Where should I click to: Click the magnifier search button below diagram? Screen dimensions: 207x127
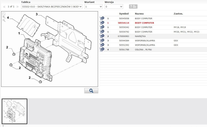point(91,91)
